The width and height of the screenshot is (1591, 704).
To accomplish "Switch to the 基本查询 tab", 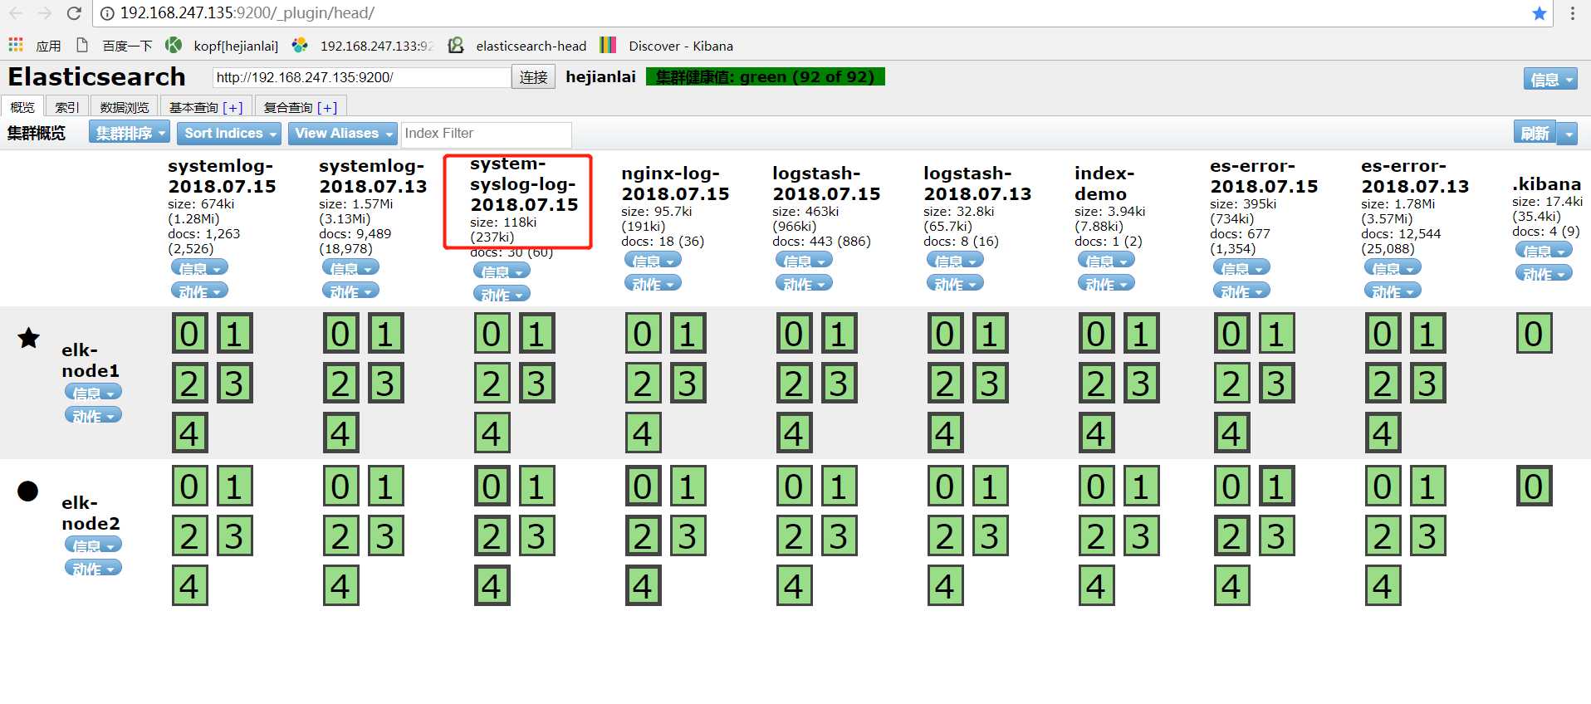I will pyautogui.click(x=193, y=107).
